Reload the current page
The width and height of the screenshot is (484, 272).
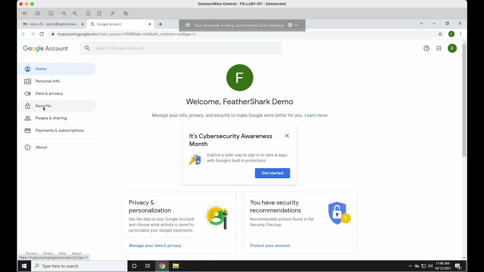(x=42, y=34)
